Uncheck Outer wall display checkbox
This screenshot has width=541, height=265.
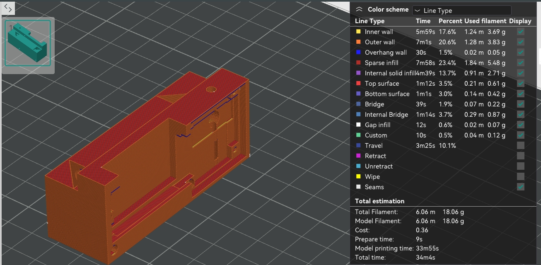tap(521, 42)
